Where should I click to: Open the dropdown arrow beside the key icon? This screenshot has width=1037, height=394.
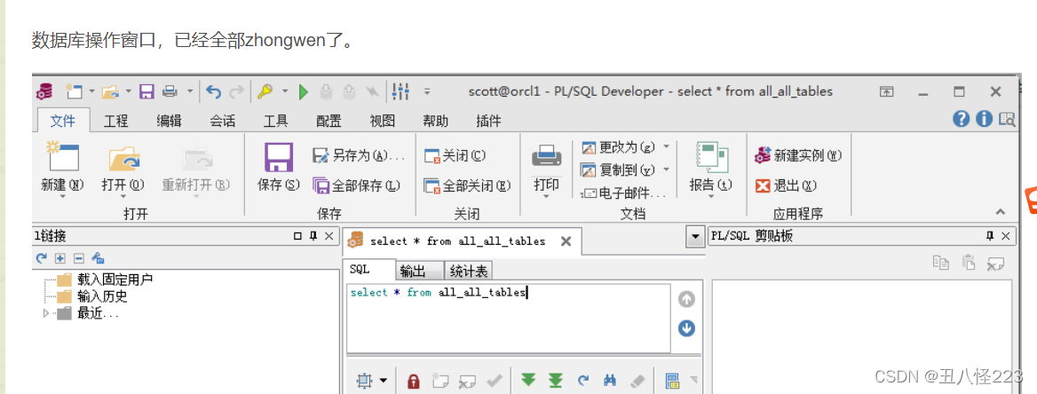pyautogui.click(x=285, y=91)
